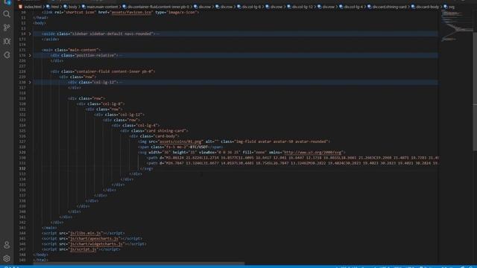Click line number 332 in the gutter
The width and height of the screenshot is (477, 268).
pos(22,169)
